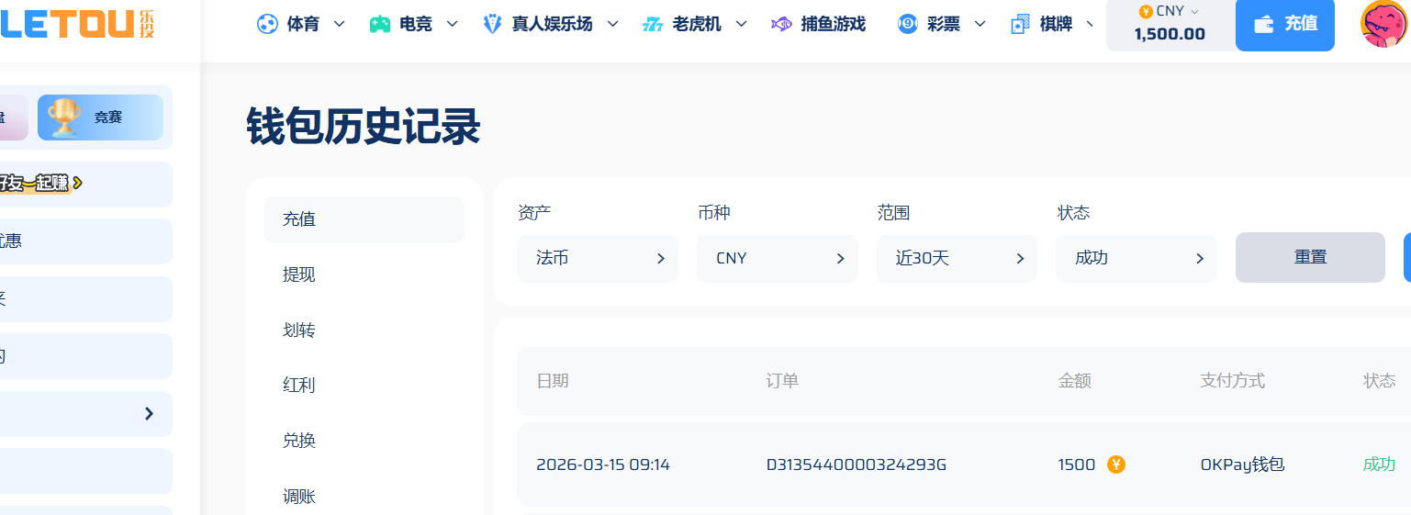This screenshot has height=515, width=1411.
Task: Click the slot machine 777 icon
Action: click(653, 25)
